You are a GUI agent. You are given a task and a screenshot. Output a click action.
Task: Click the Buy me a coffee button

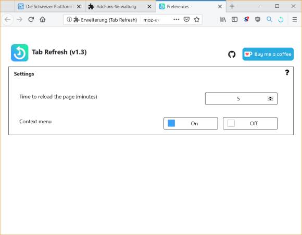(x=268, y=54)
